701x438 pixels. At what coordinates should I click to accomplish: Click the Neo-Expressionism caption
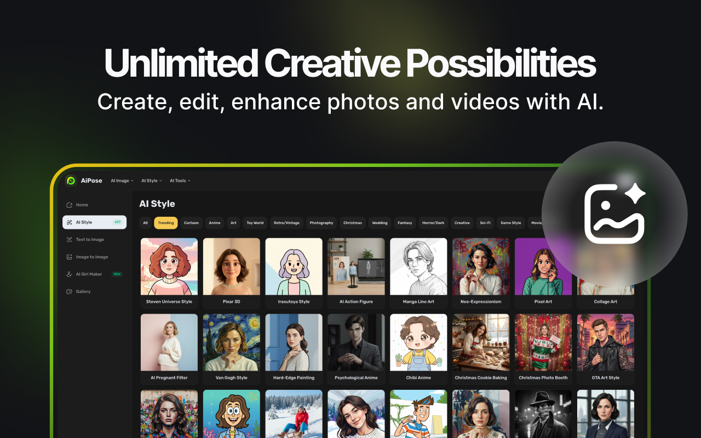tap(481, 302)
